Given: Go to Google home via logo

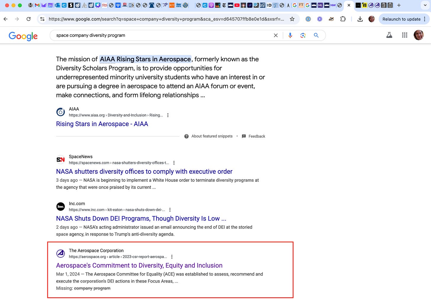Looking at the screenshot, I should 23,36.
